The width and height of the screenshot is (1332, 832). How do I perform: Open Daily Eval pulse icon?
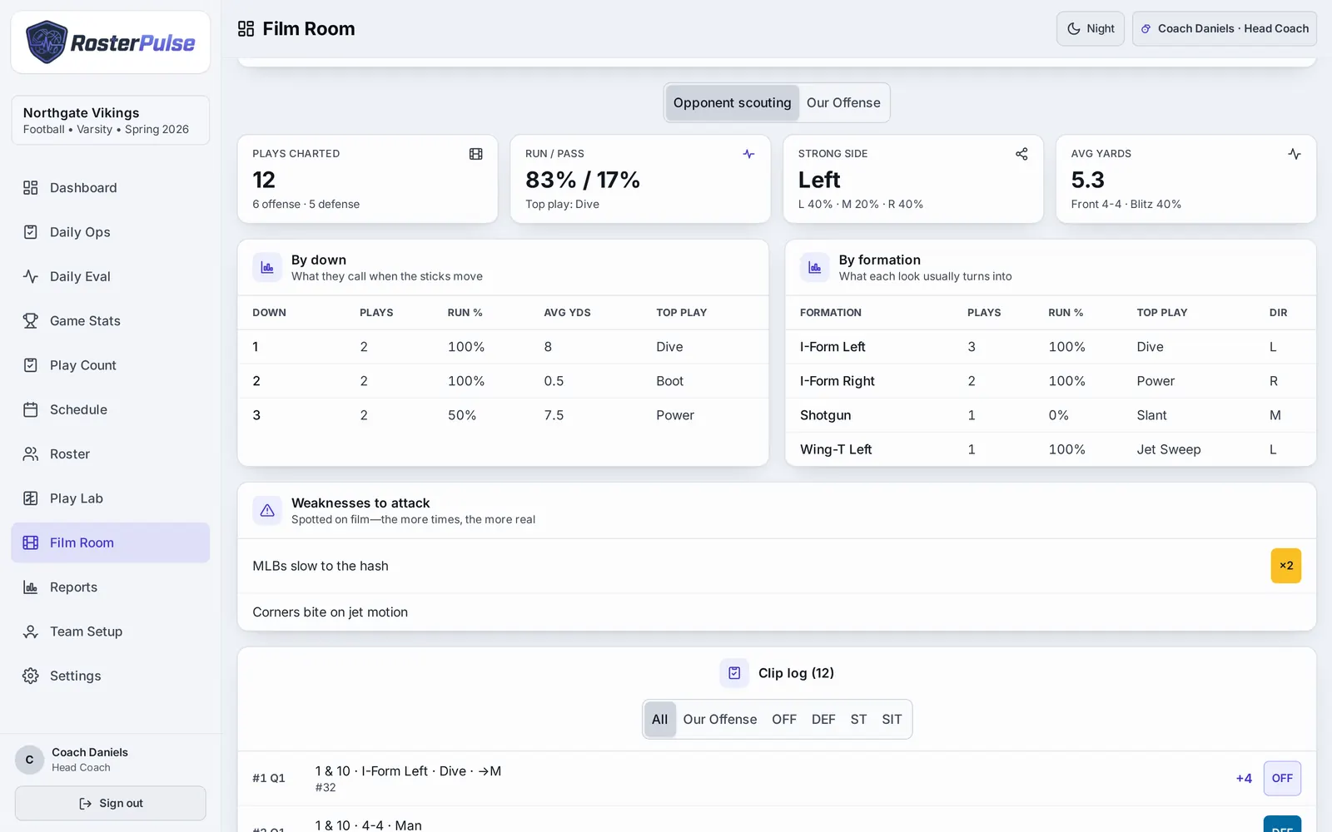[x=31, y=276]
